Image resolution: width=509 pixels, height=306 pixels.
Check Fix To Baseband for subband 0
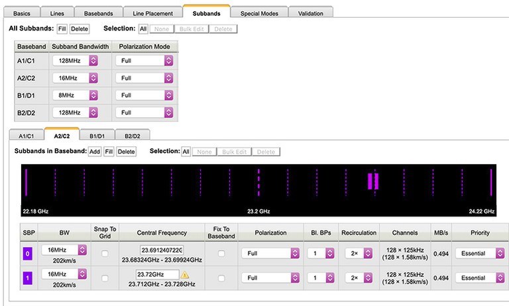(221, 253)
